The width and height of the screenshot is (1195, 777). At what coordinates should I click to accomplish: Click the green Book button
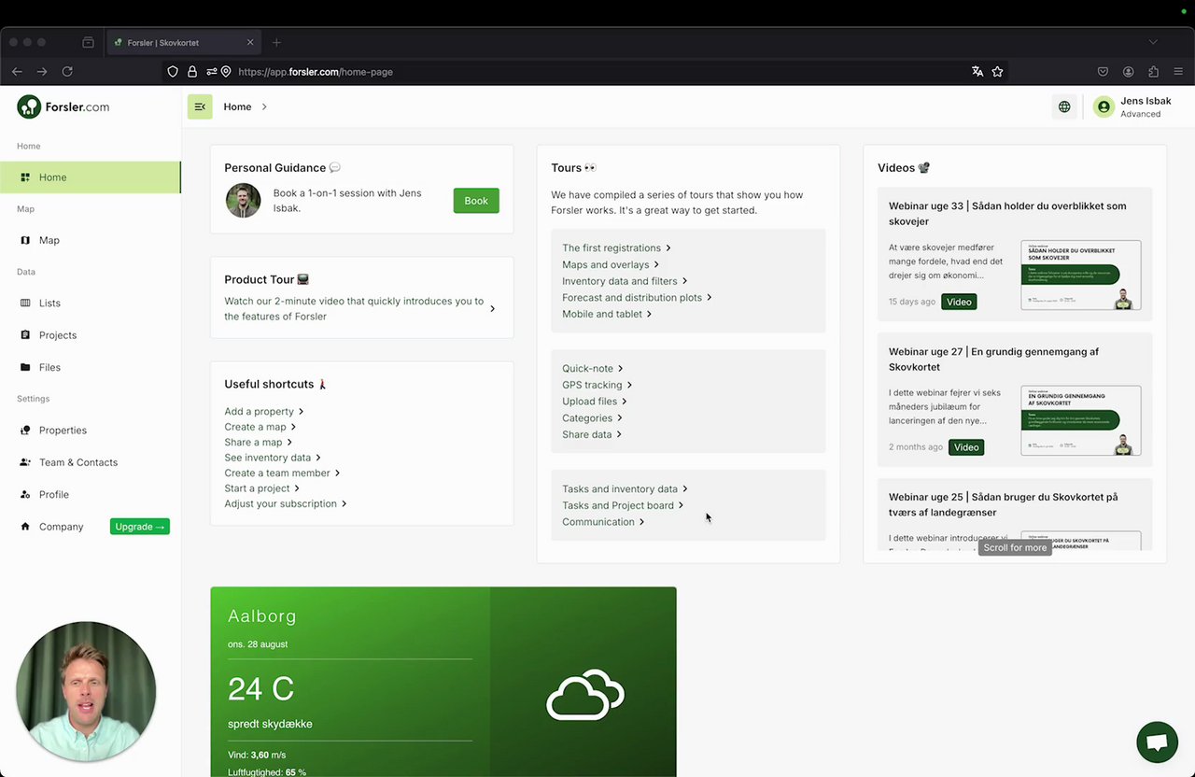click(476, 201)
